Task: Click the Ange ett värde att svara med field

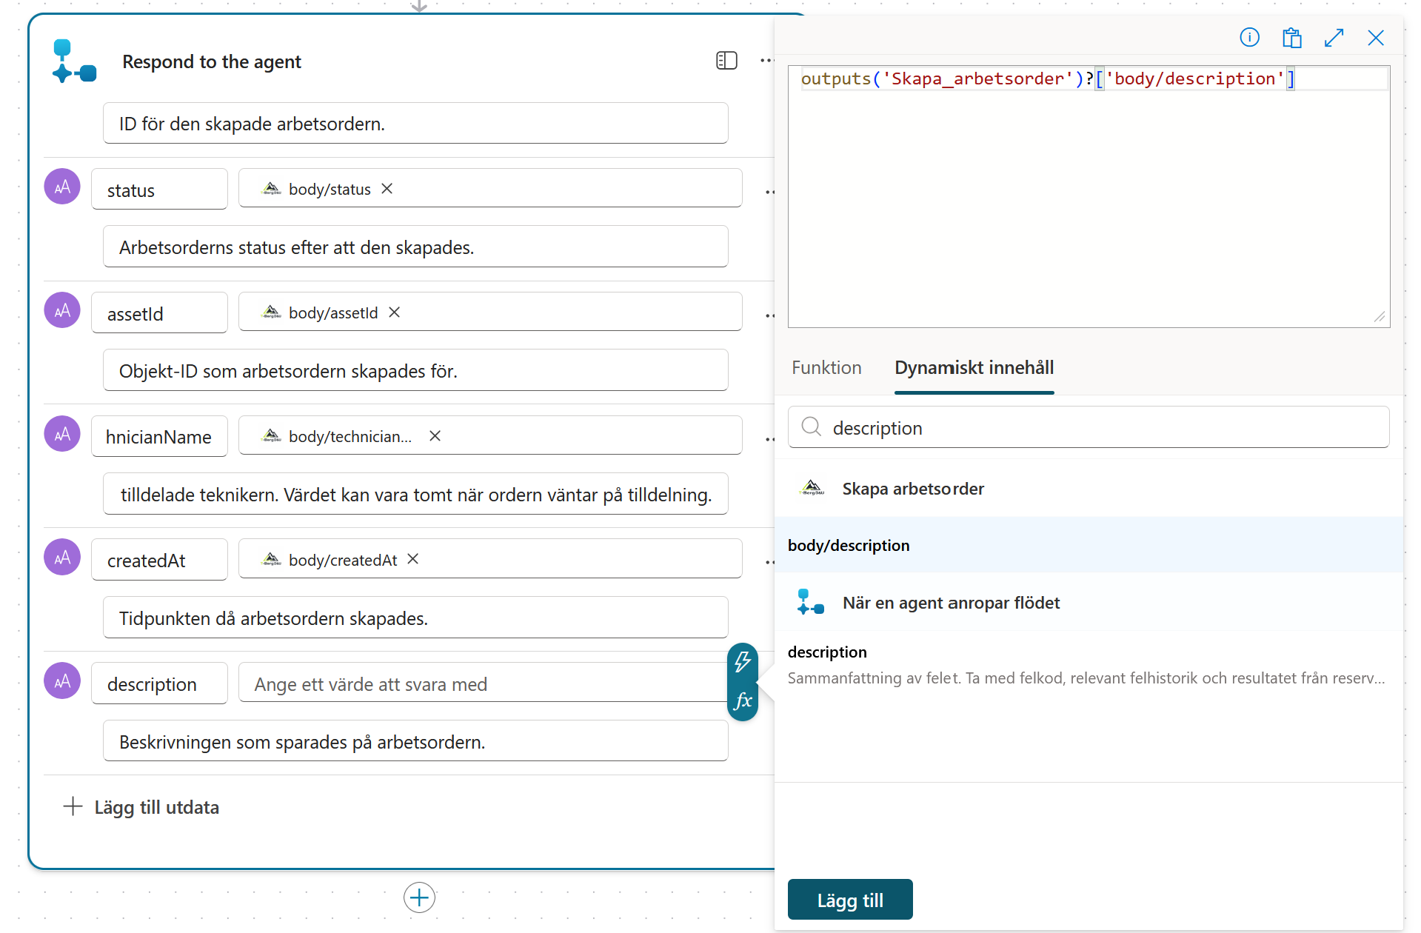Action: [483, 683]
